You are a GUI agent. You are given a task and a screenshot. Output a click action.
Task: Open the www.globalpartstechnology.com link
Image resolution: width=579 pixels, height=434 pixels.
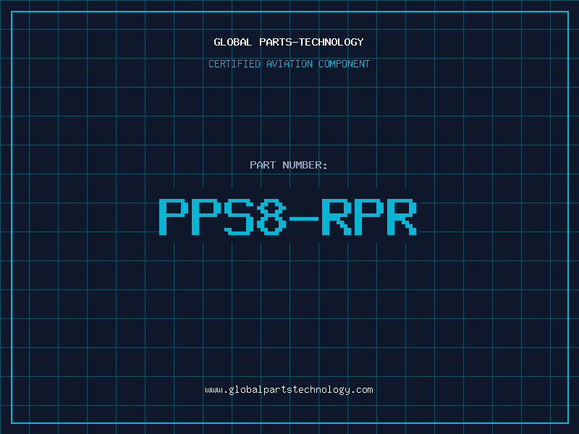[289, 390]
